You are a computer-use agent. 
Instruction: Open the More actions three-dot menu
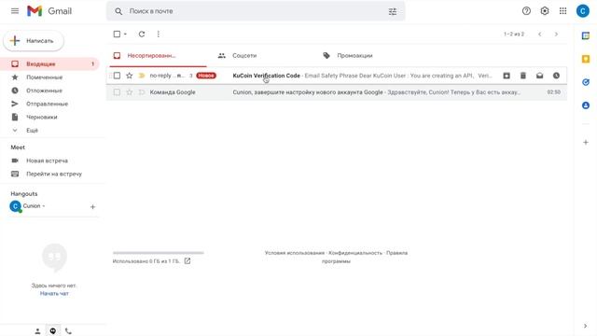pyautogui.click(x=159, y=34)
